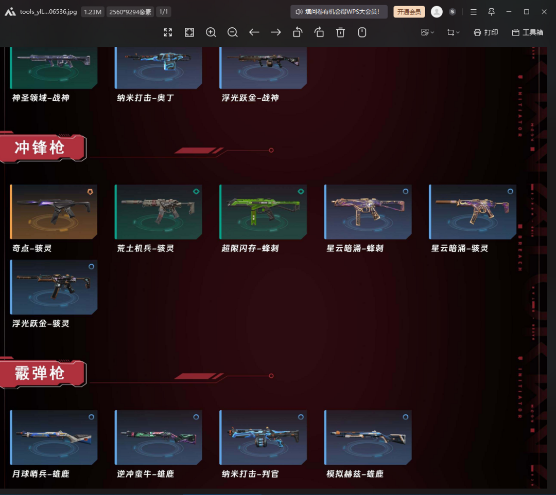556x495 pixels.
Task: Rotate the image clockwise
Action: click(x=319, y=32)
